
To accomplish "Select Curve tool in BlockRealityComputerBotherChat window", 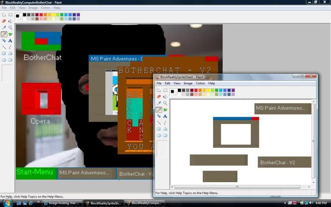I will [10, 47].
